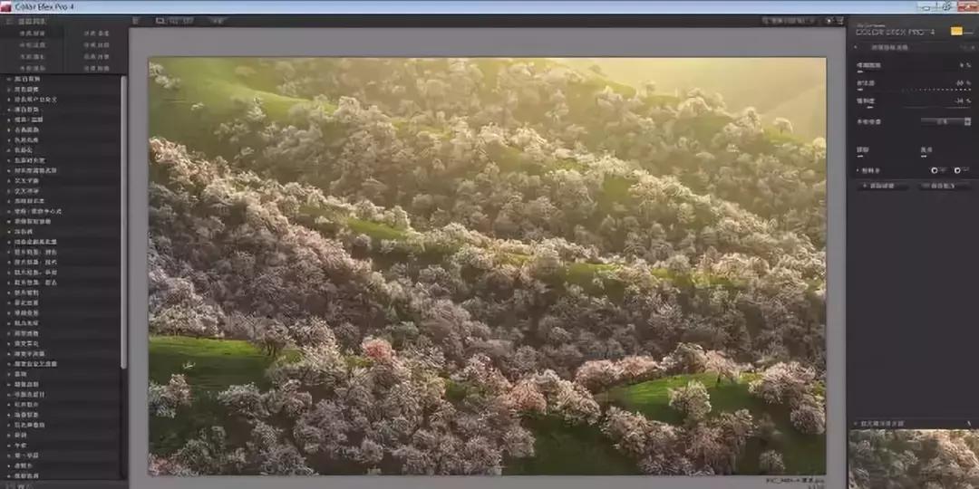This screenshot has width=979, height=489.
Task: Star the 古典柔焦 filter as favorite
Action: coord(9,129)
